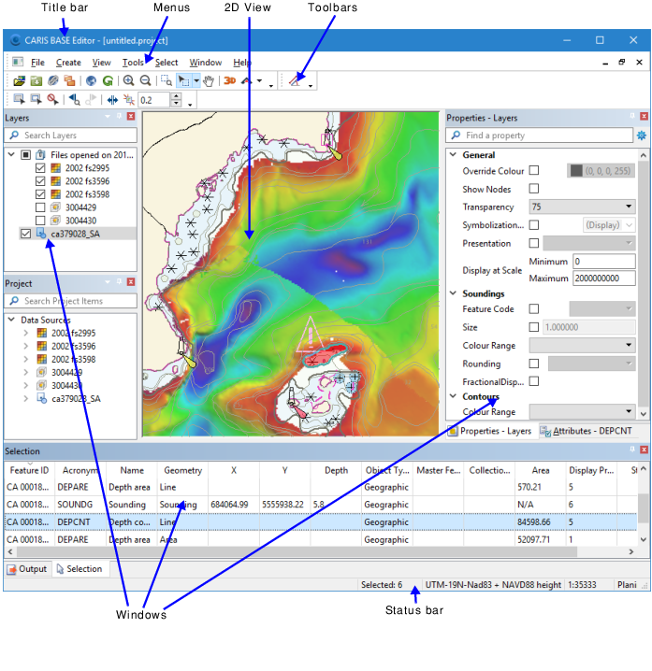Click the green Refresh icon in toolbar

[x=108, y=81]
